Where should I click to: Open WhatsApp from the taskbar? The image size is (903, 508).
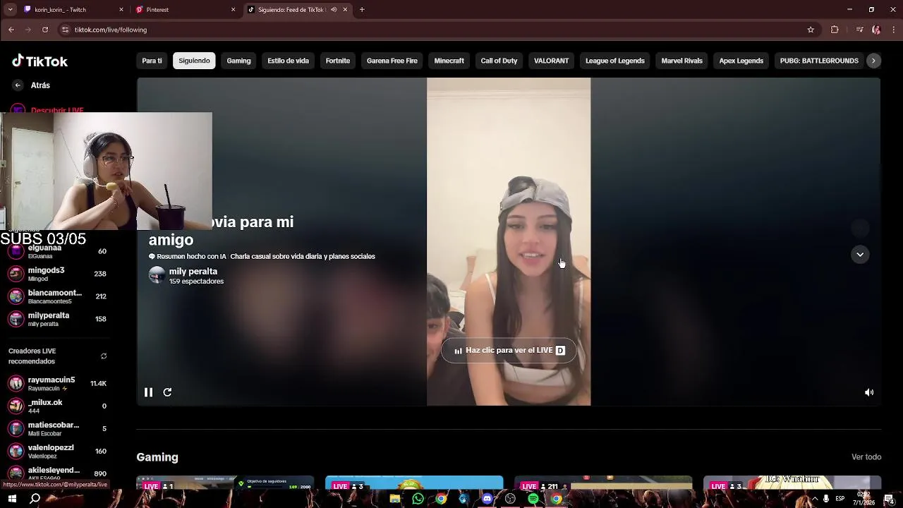(x=418, y=499)
